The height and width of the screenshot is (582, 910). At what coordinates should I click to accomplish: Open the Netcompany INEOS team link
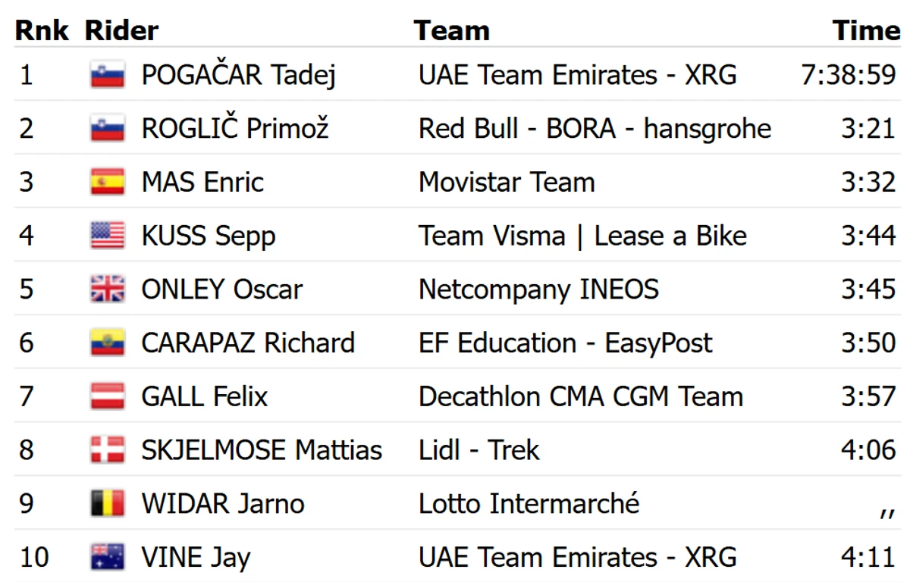538,289
